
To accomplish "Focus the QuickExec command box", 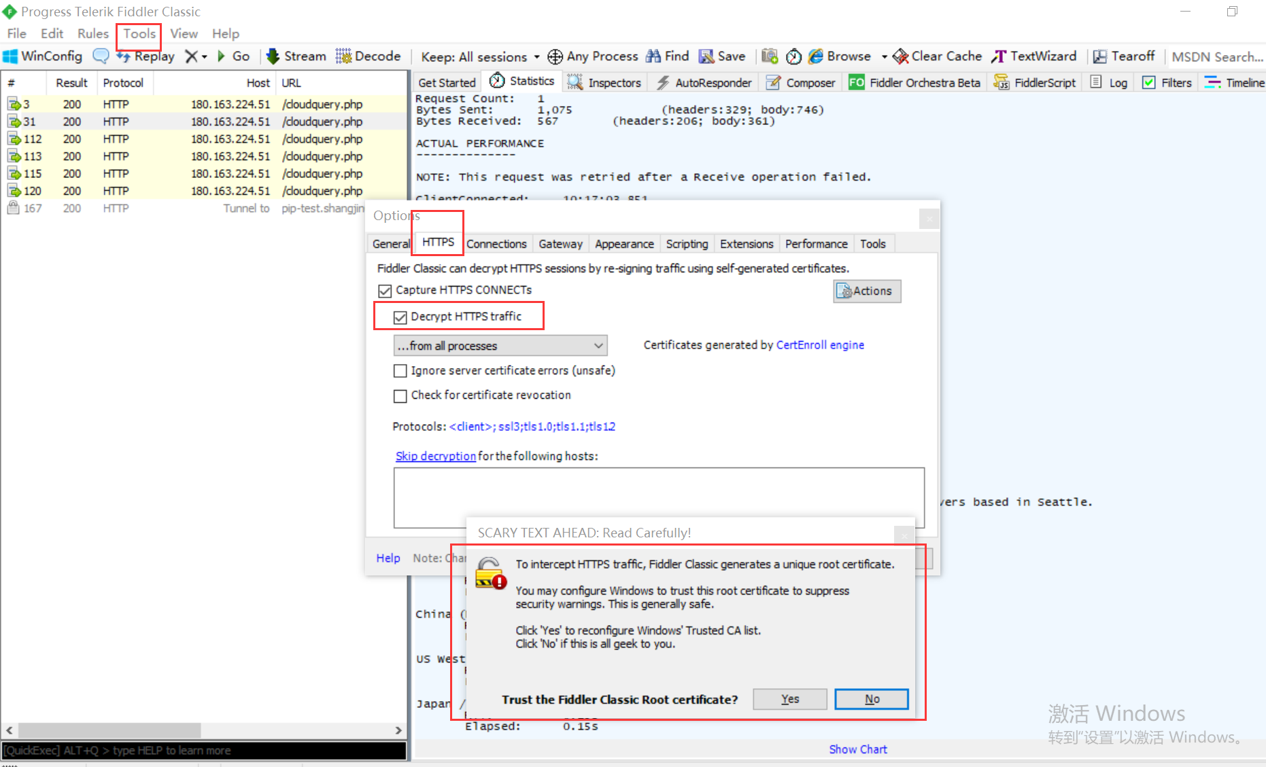I will (x=204, y=751).
